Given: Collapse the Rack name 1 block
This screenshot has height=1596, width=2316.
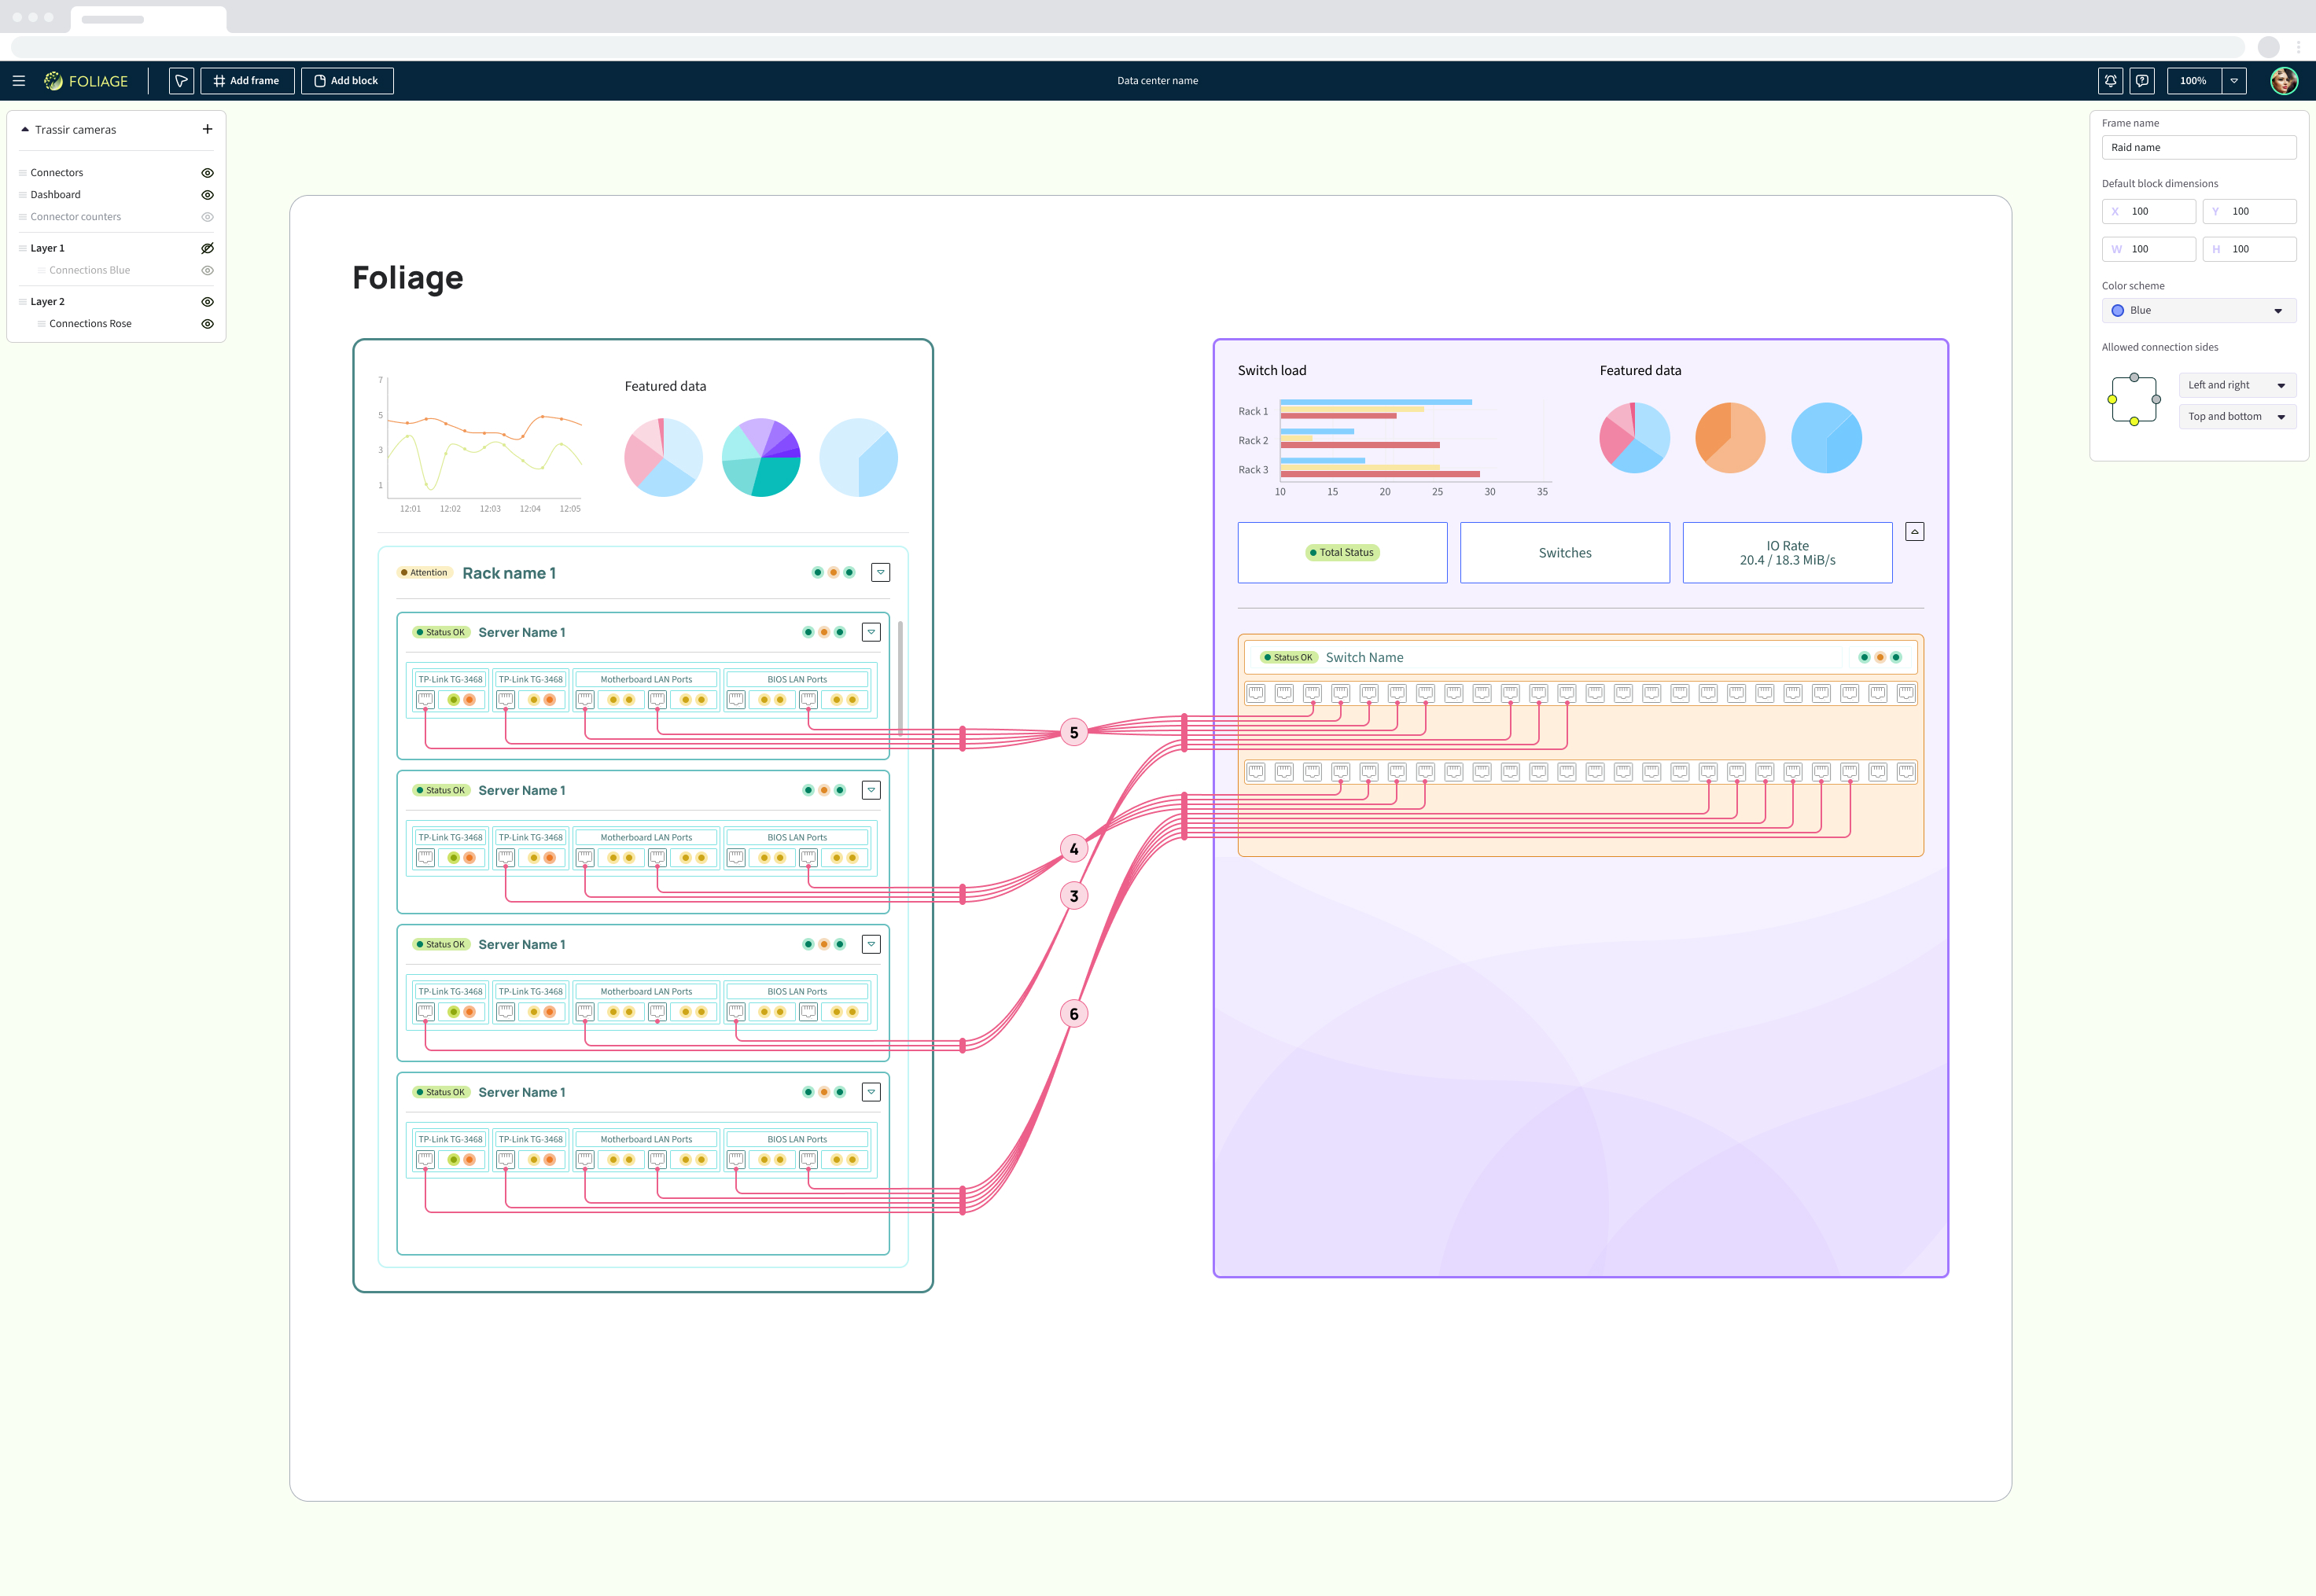Looking at the screenshot, I should point(880,573).
